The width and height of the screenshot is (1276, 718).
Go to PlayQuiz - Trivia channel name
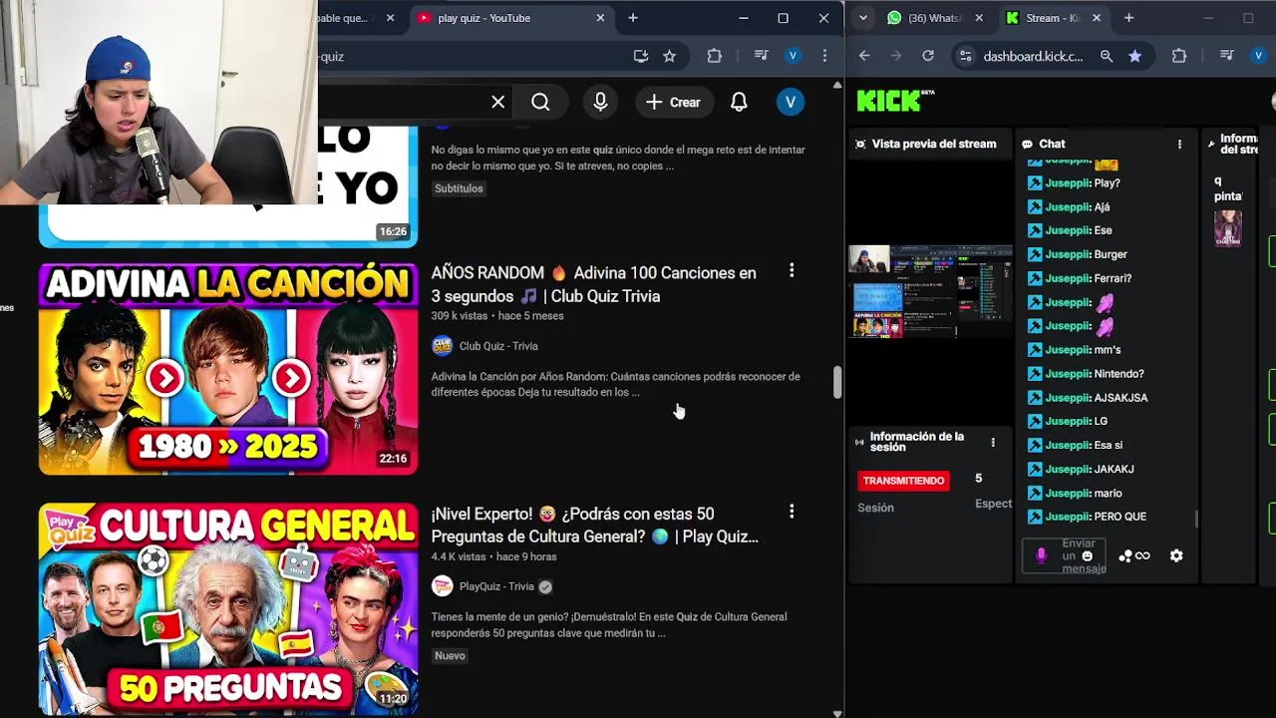[x=496, y=586]
